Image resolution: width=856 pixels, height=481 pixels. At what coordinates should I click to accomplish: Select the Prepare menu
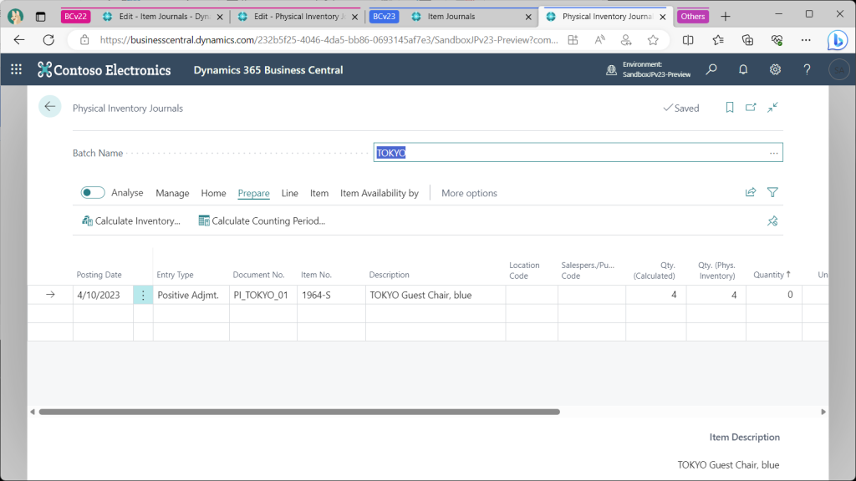click(x=254, y=193)
